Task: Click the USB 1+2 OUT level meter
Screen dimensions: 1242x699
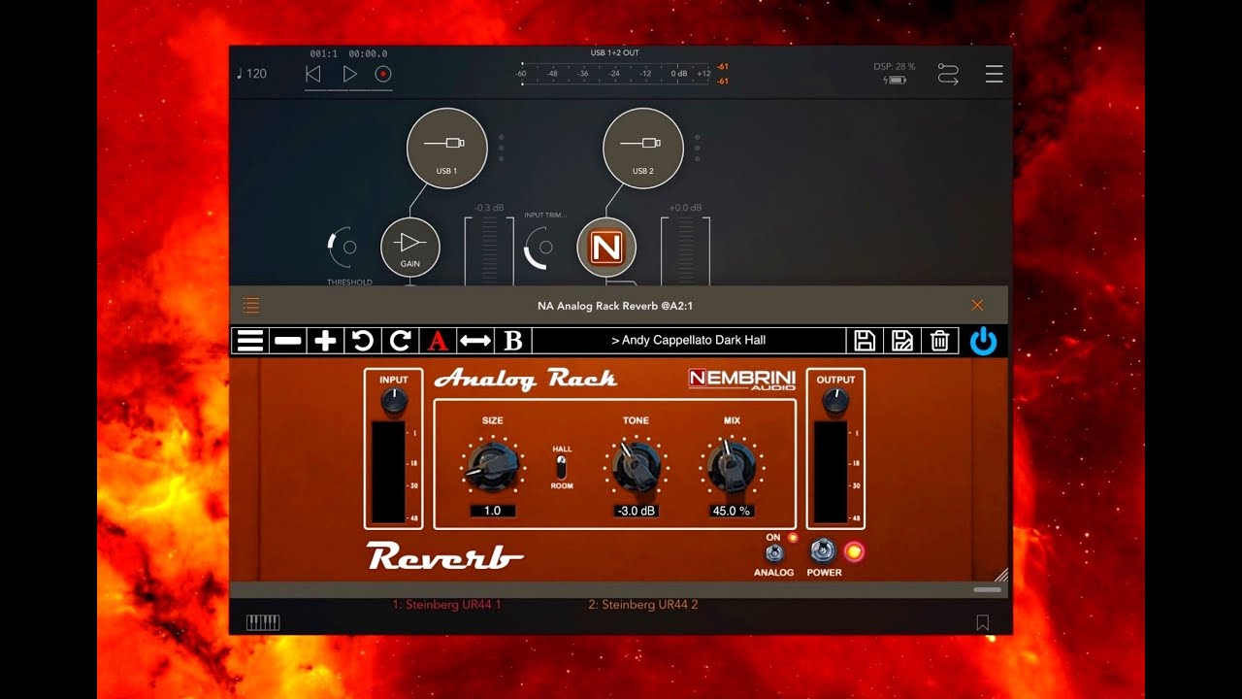Action: (615, 74)
